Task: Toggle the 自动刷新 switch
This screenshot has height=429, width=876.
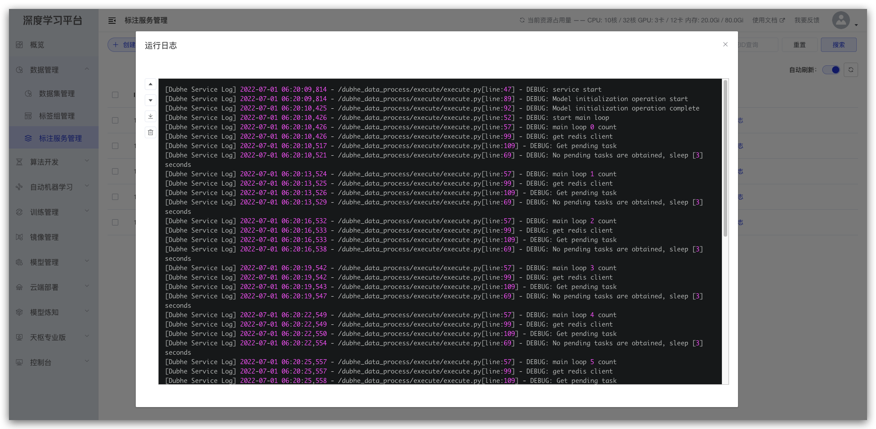Action: [x=831, y=70]
